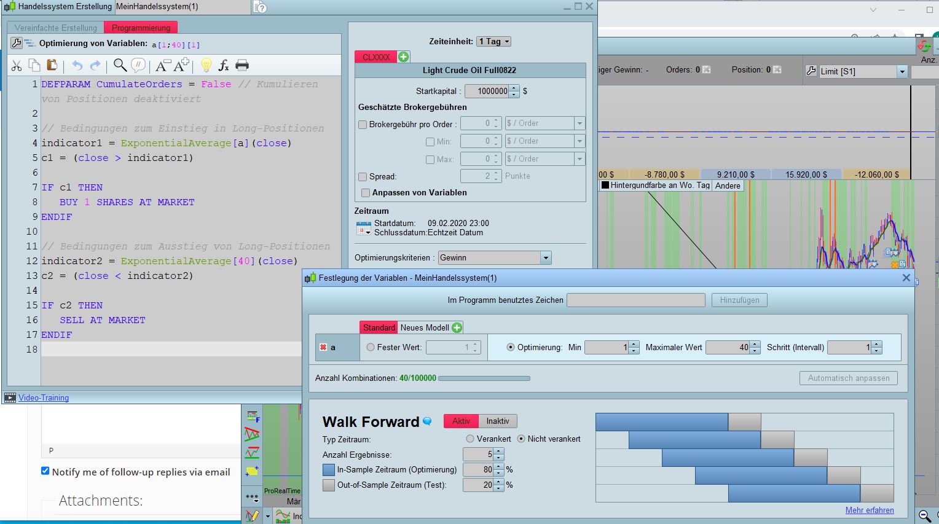Tick the Max broker fee checkbox
Viewport: 939px width, 524px height.
pyautogui.click(x=430, y=160)
